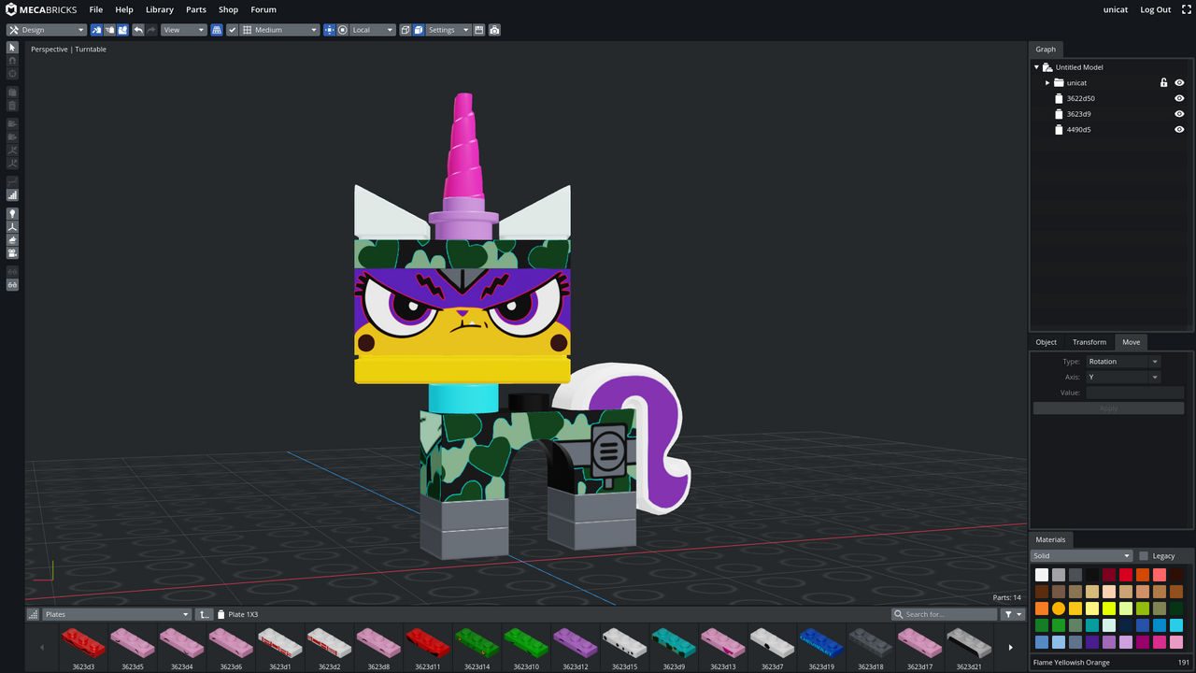This screenshot has width=1196, height=673.
Task: Hide the 4490d5 part
Action: 1179,130
